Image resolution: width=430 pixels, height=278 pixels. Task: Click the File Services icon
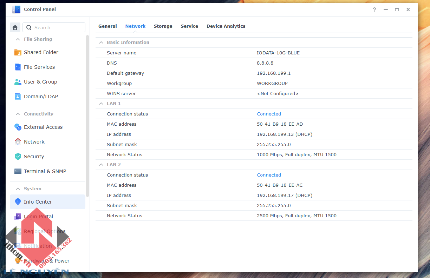coord(18,67)
